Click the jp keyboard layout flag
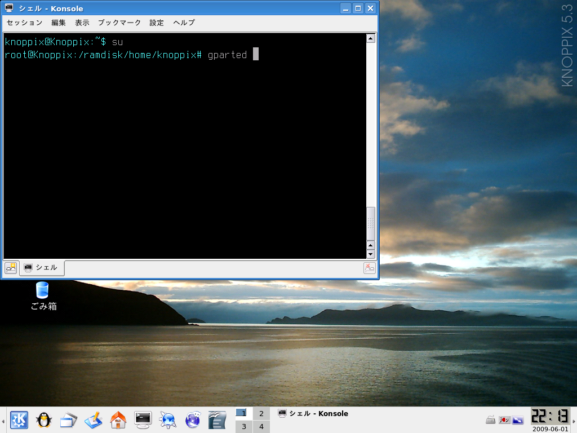The height and width of the screenshot is (433, 577). coord(504,419)
